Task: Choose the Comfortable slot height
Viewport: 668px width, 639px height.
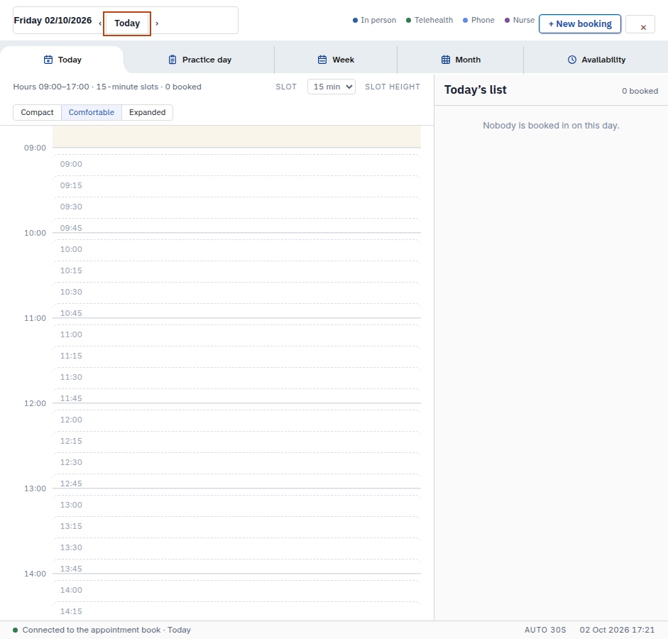Action: (x=92, y=112)
